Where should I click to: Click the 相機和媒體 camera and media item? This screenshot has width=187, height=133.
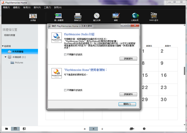(x=10, y=35)
